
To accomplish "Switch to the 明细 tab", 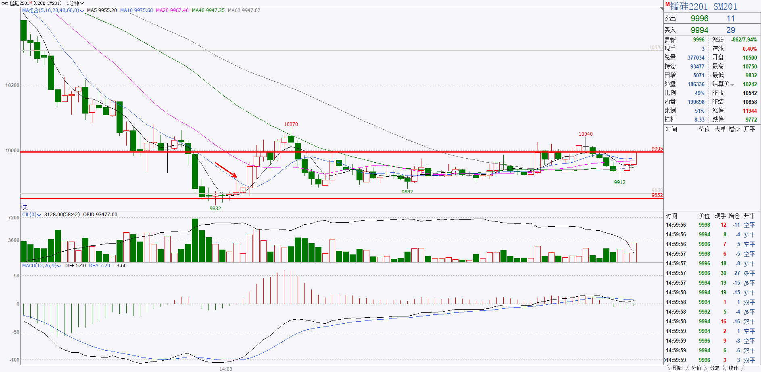I will [678, 368].
